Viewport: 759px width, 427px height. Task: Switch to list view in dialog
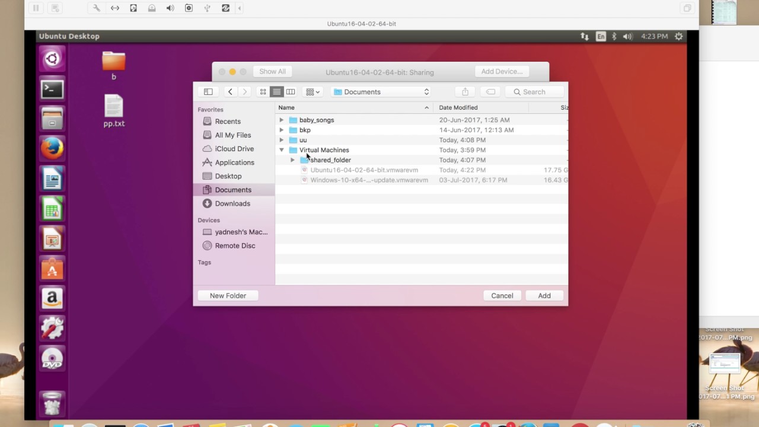pyautogui.click(x=277, y=92)
